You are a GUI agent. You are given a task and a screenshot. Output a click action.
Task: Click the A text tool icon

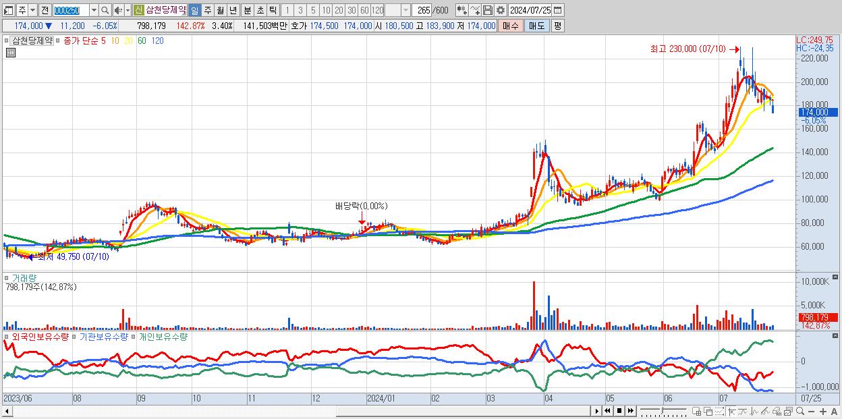[x=835, y=412]
